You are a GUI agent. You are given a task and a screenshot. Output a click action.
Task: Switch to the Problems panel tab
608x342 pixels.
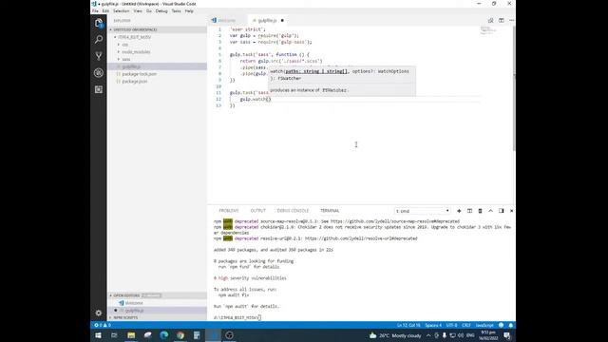pos(229,211)
